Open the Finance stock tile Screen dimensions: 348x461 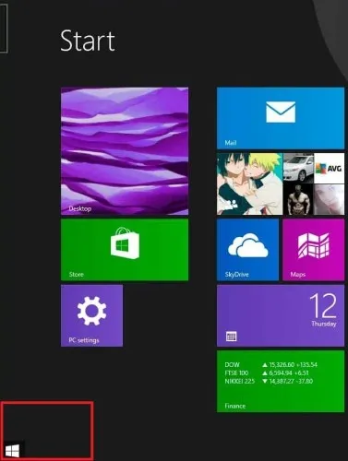coord(281,381)
